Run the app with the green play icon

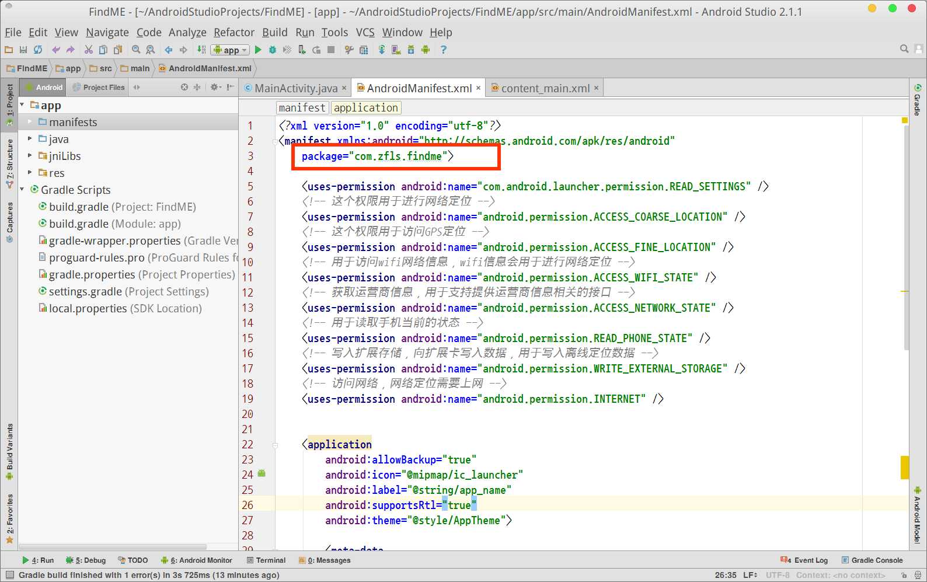pyautogui.click(x=258, y=50)
